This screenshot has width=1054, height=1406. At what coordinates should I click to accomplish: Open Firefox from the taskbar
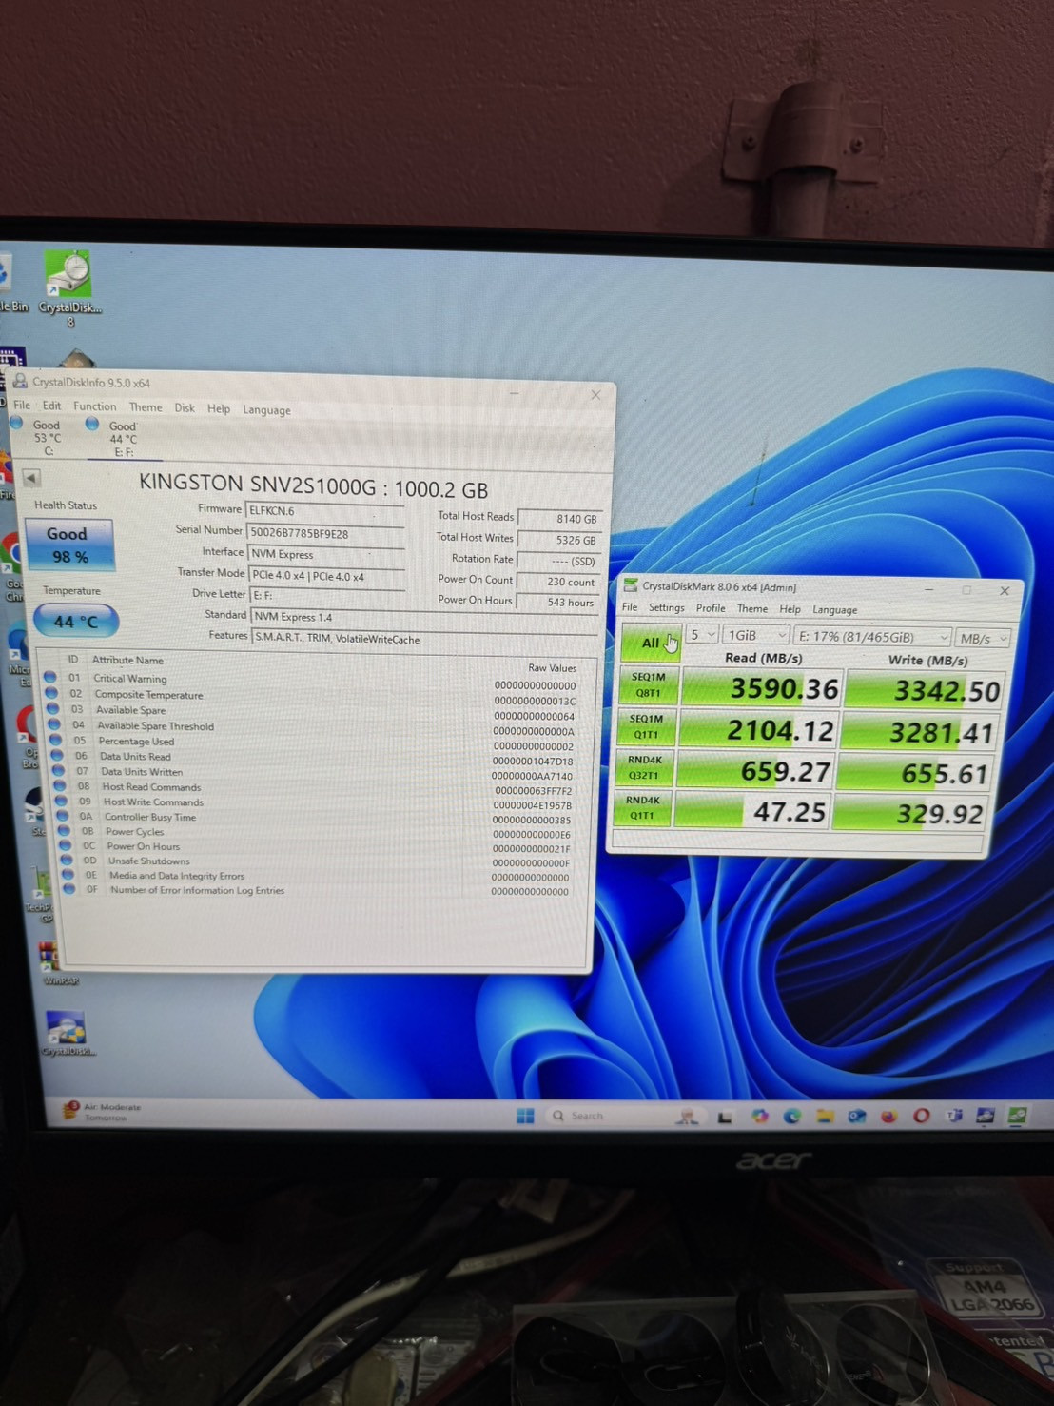pyautogui.click(x=888, y=1116)
